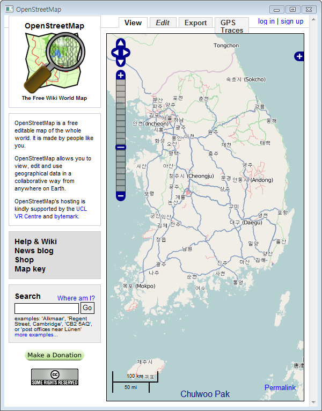Focus the Search input field

point(47,309)
